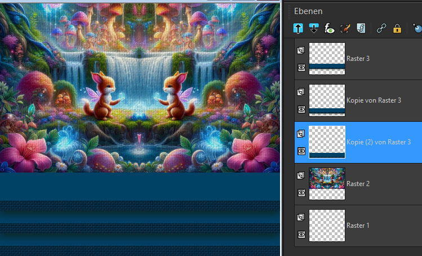The image size is (422, 256).
Task: Select thumbnail of Kopie (2) von Raster 3
Action: pyautogui.click(x=327, y=142)
